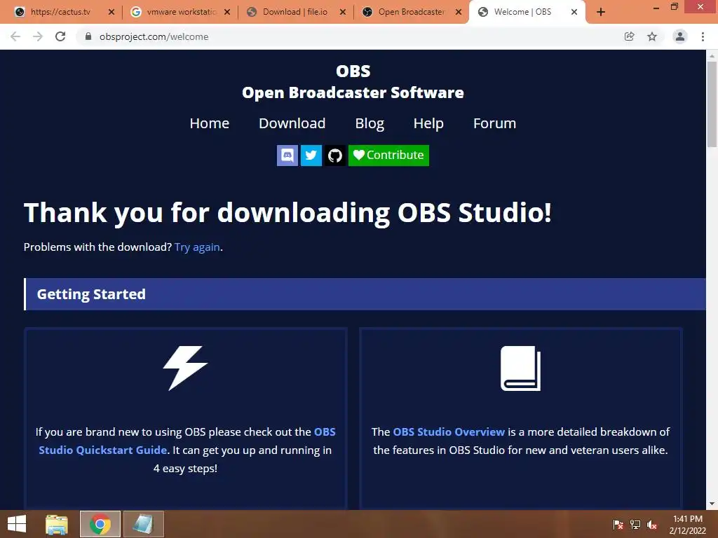
Task: Click the lightning bolt quickstart icon
Action: coord(185,368)
